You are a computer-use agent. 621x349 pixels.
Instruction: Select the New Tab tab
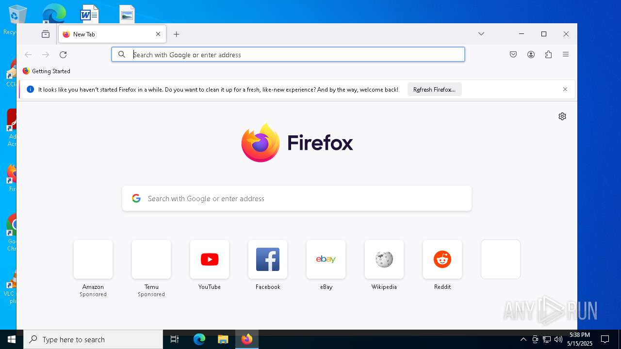tap(112, 34)
